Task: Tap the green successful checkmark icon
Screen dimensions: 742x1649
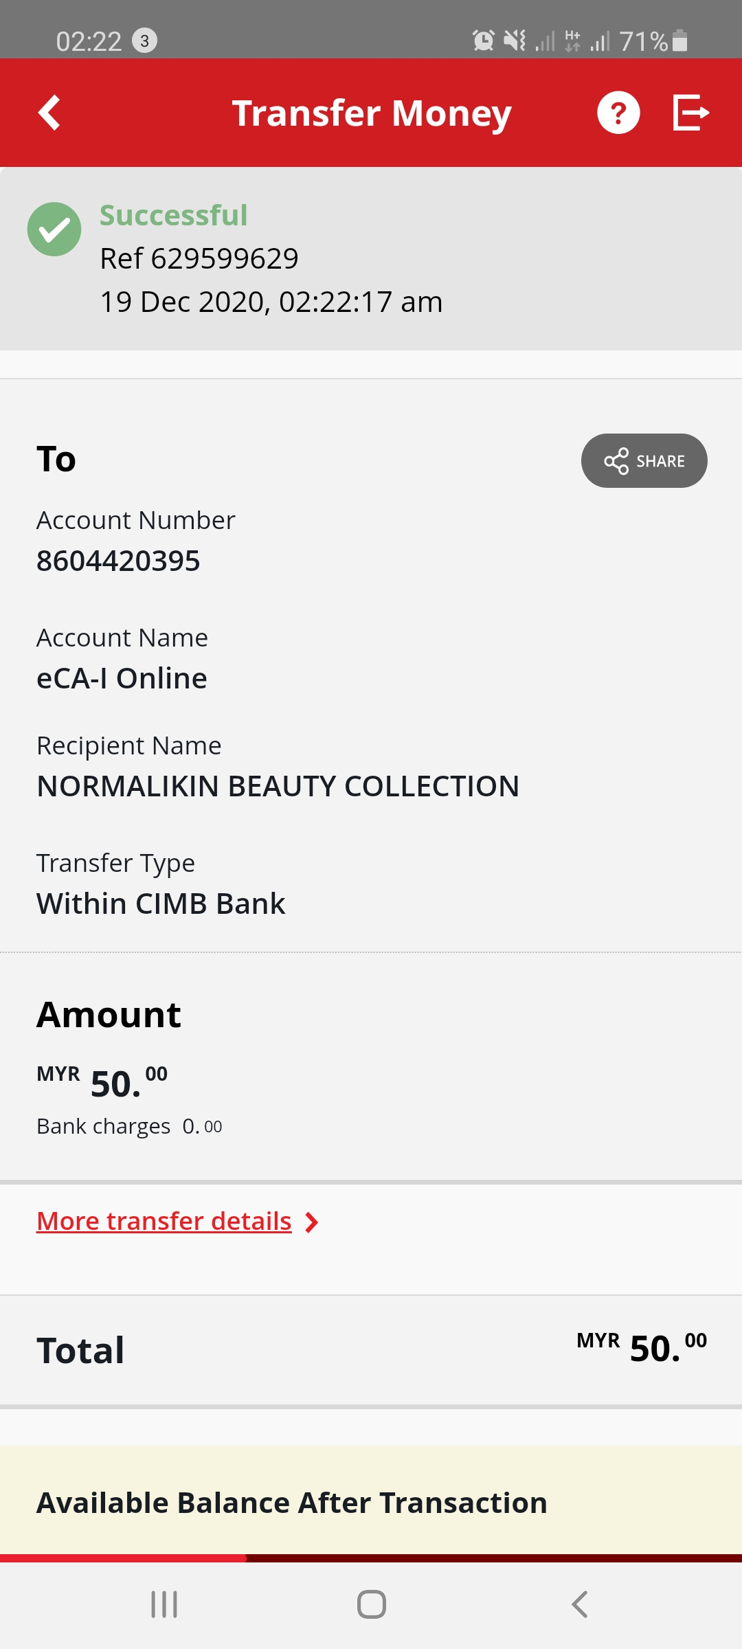Action: coord(54,229)
